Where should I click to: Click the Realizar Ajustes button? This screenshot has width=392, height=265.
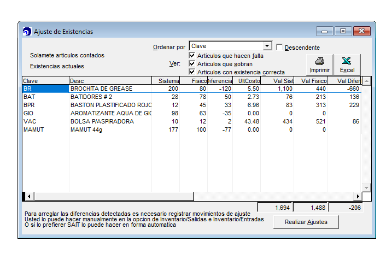click(x=306, y=222)
